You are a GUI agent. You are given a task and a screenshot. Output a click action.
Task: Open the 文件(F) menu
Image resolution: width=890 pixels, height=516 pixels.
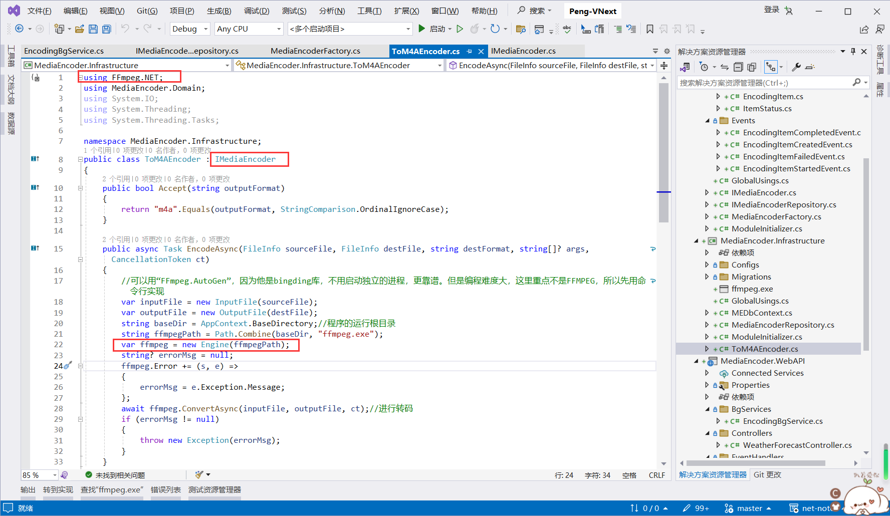pos(39,11)
